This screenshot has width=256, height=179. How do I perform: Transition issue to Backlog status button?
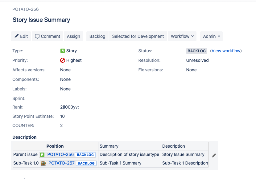pyautogui.click(x=97, y=36)
